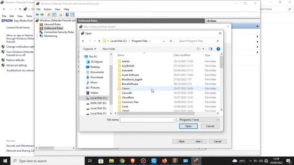Click the Search Program Files box
This screenshot has height=165, width=294.
(198, 41)
